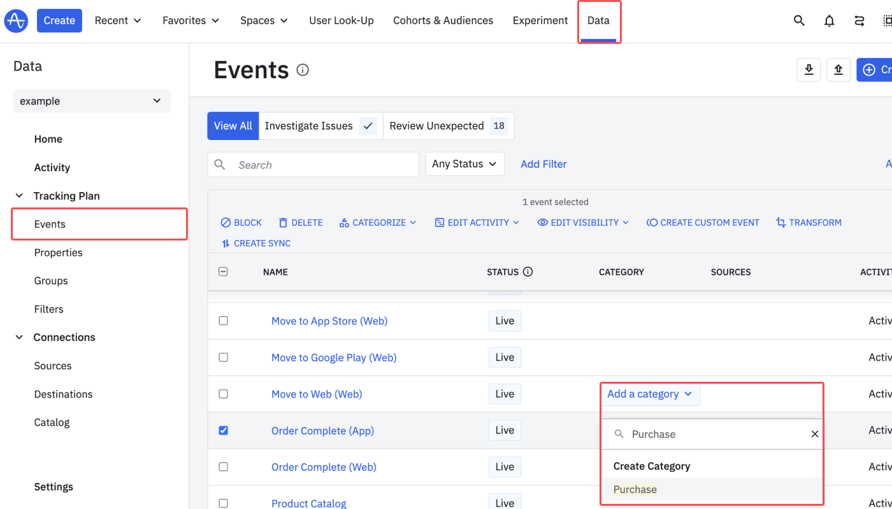Image resolution: width=892 pixels, height=509 pixels.
Task: Toggle the select-all checkbox in header
Action: pyautogui.click(x=223, y=272)
